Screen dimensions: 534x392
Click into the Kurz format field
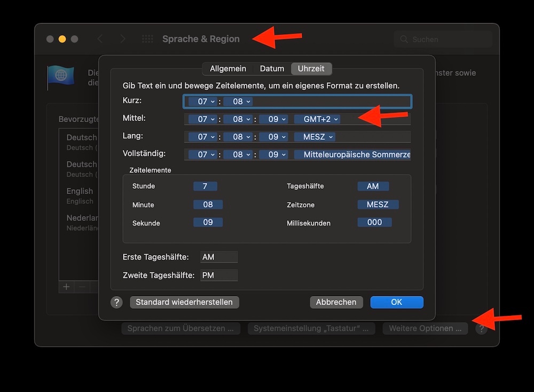tap(297, 101)
